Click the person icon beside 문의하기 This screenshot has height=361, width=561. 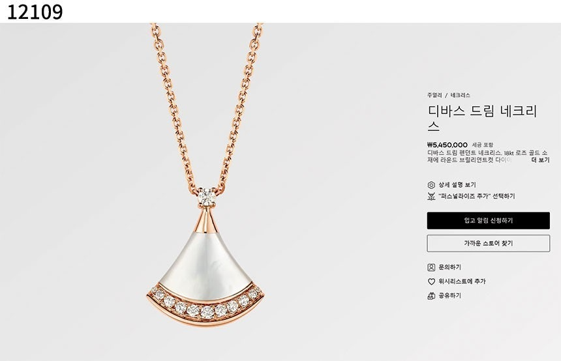click(x=431, y=267)
